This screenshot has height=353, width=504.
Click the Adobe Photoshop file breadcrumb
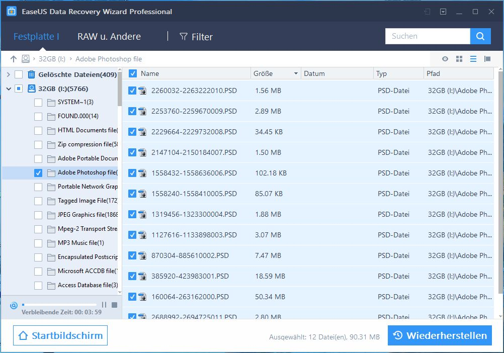pos(109,59)
